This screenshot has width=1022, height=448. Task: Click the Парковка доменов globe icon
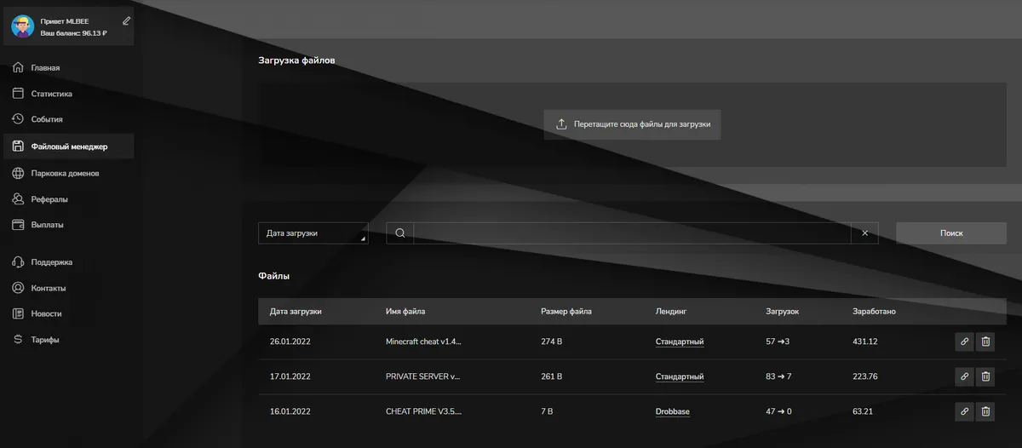tap(17, 173)
